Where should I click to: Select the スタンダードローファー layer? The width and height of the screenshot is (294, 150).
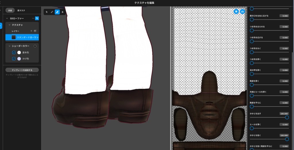[x=22, y=37]
